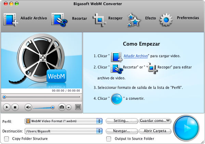Screen dimensions: 205x144
Task: Click the Setting... button
Action: [x=122, y=121]
